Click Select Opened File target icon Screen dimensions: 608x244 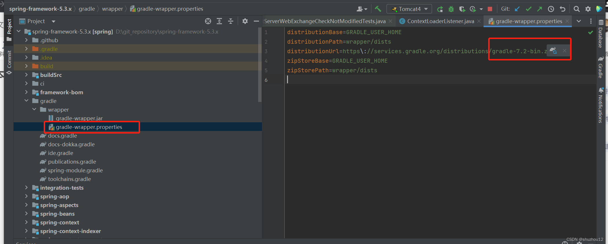point(208,21)
